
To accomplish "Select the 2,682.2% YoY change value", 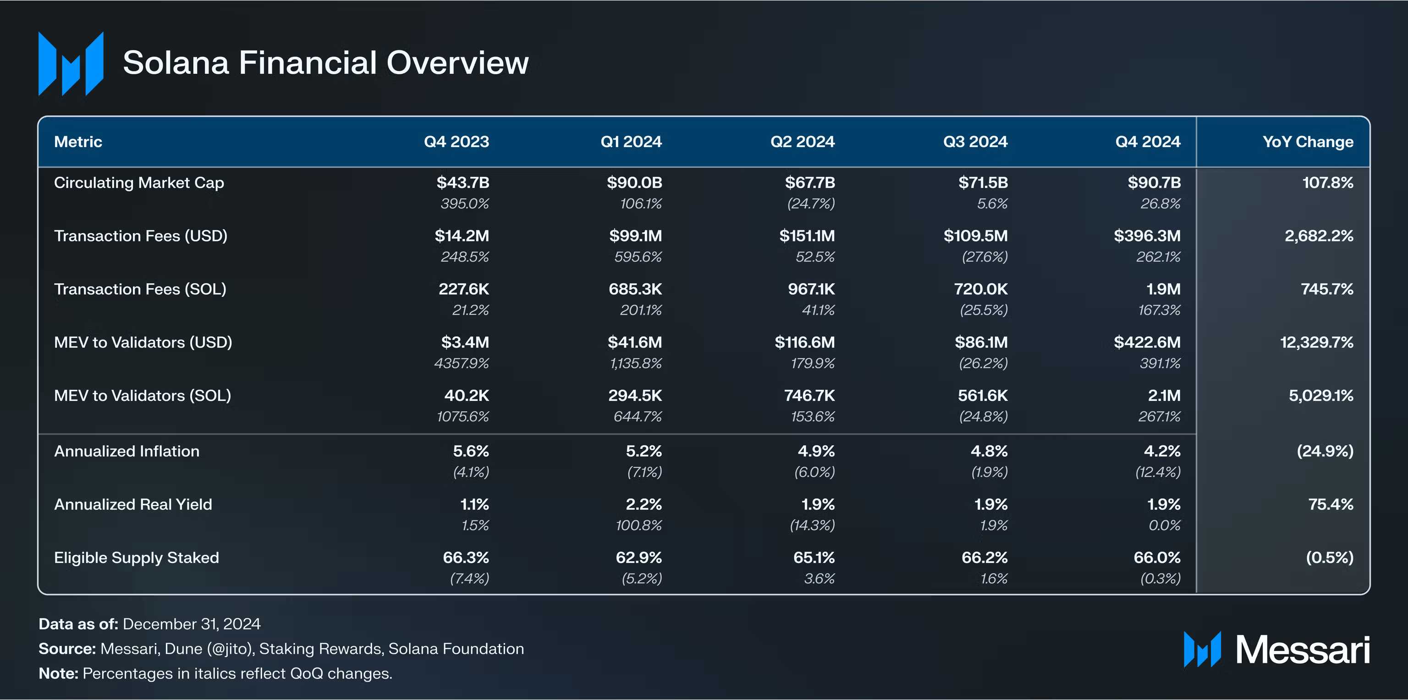I will (x=1319, y=236).
